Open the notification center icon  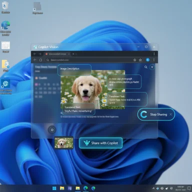click(189, 188)
